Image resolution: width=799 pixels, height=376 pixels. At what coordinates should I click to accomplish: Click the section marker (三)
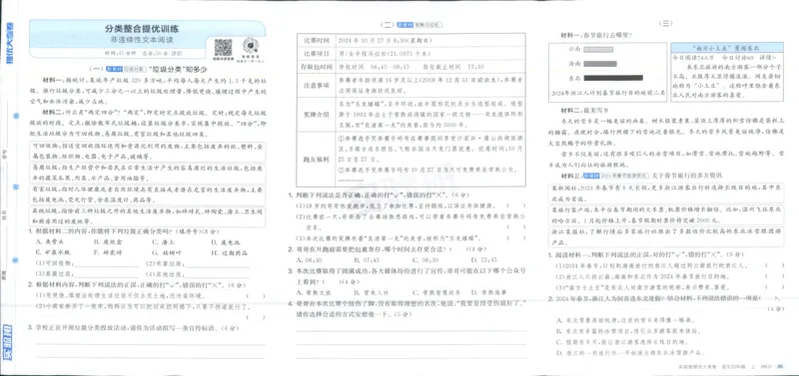665,23
